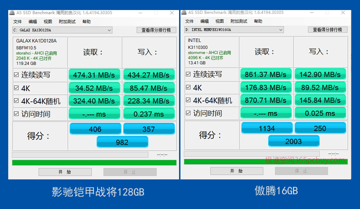This screenshot has width=360, height=209.
Task: Close the INTEL AS SSD Benchmark window
Action: [x=343, y=12]
